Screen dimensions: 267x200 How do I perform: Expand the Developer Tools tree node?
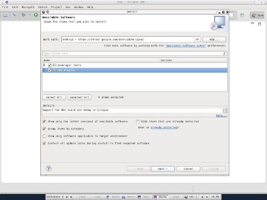pos(45,65)
